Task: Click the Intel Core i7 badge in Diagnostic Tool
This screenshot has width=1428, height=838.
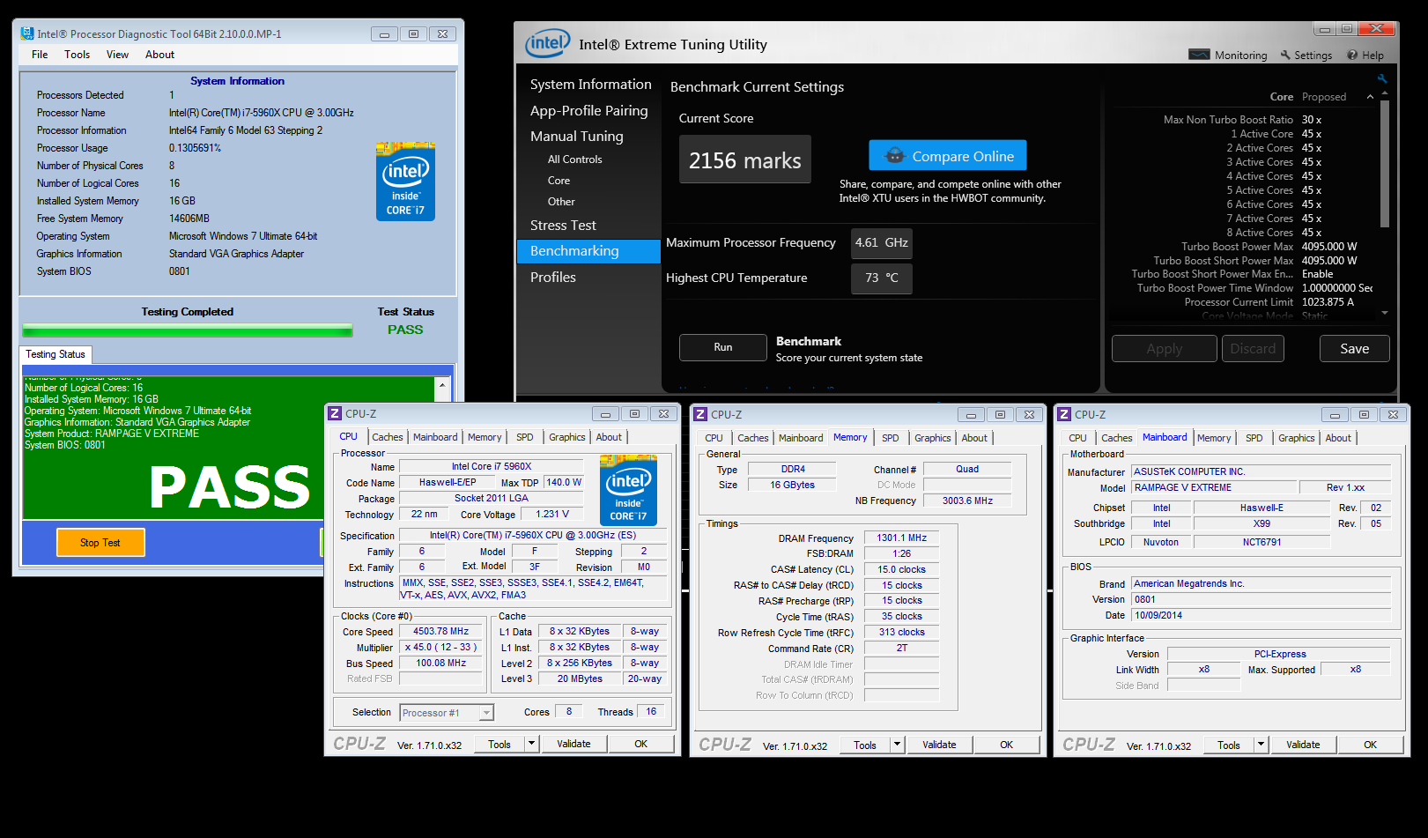Action: click(405, 181)
